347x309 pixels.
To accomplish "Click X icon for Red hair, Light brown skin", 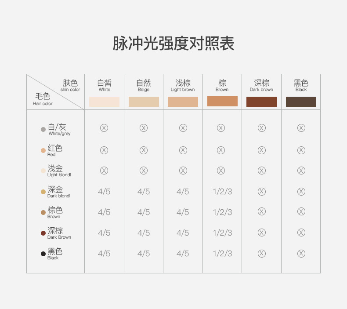I will (x=183, y=150).
